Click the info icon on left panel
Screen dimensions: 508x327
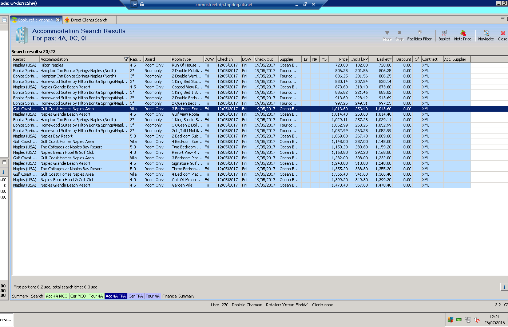coord(3,172)
